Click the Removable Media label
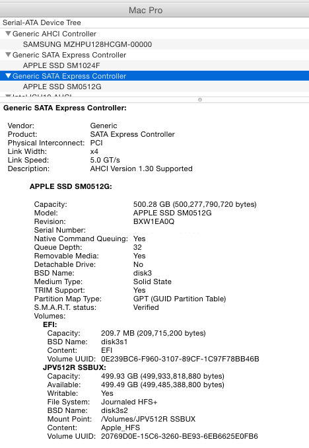 (x=66, y=256)
